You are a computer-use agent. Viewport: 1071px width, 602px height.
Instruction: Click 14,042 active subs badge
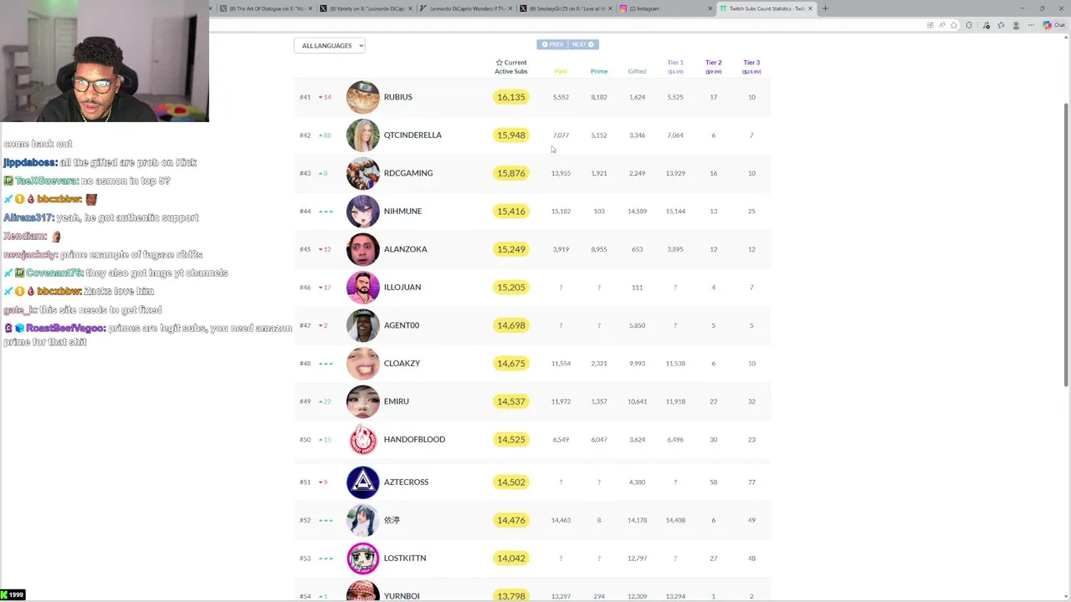click(511, 559)
